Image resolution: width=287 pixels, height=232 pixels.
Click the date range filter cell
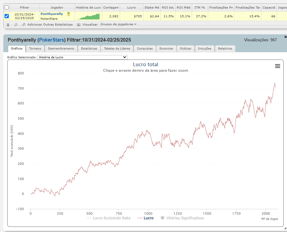(x=24, y=16)
